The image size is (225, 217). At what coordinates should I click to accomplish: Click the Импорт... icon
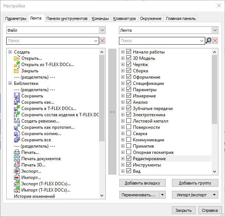[x=17, y=177]
